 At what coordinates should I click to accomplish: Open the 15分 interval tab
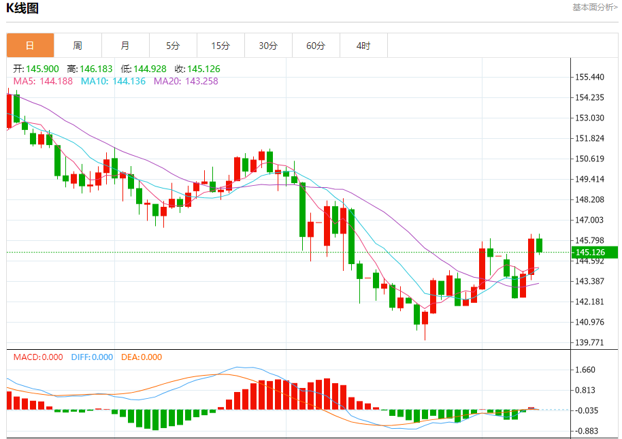pyautogui.click(x=220, y=46)
